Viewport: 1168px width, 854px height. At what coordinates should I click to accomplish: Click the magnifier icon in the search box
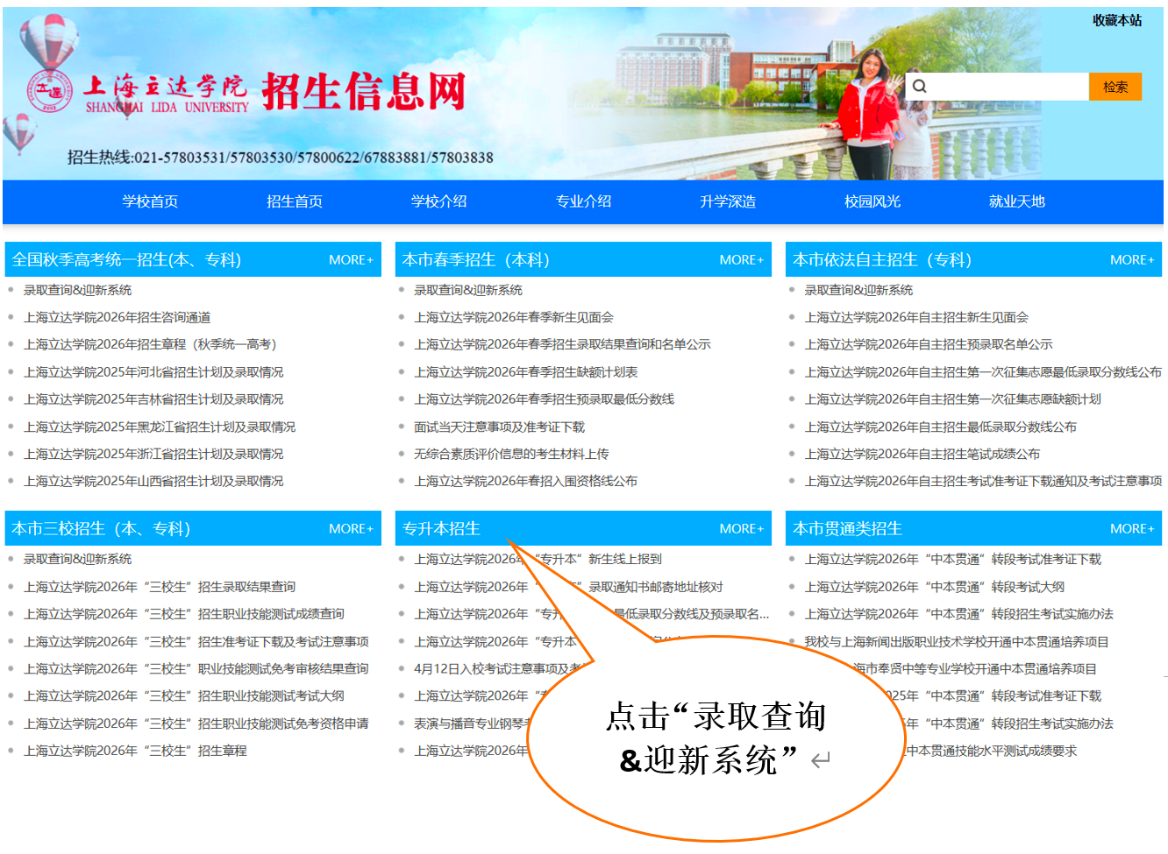coord(919,86)
